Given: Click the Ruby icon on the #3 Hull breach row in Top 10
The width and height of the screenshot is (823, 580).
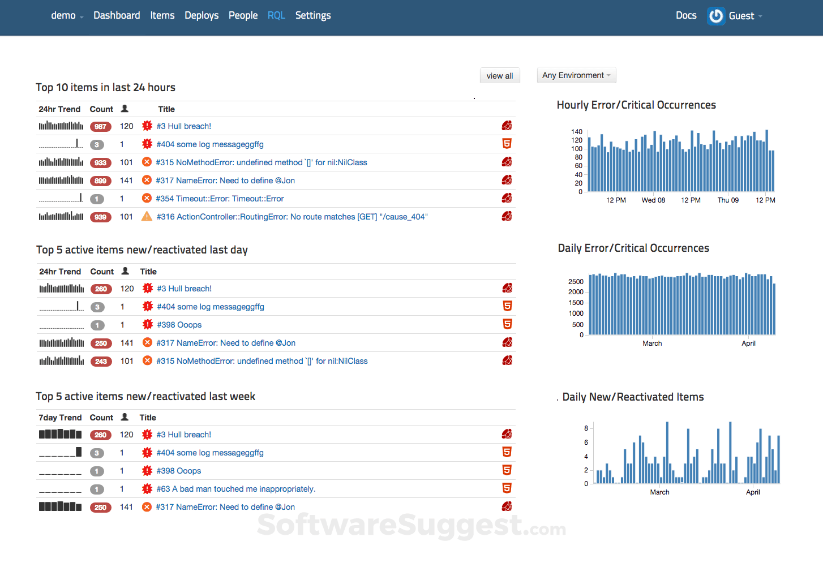Looking at the screenshot, I should coord(507,126).
